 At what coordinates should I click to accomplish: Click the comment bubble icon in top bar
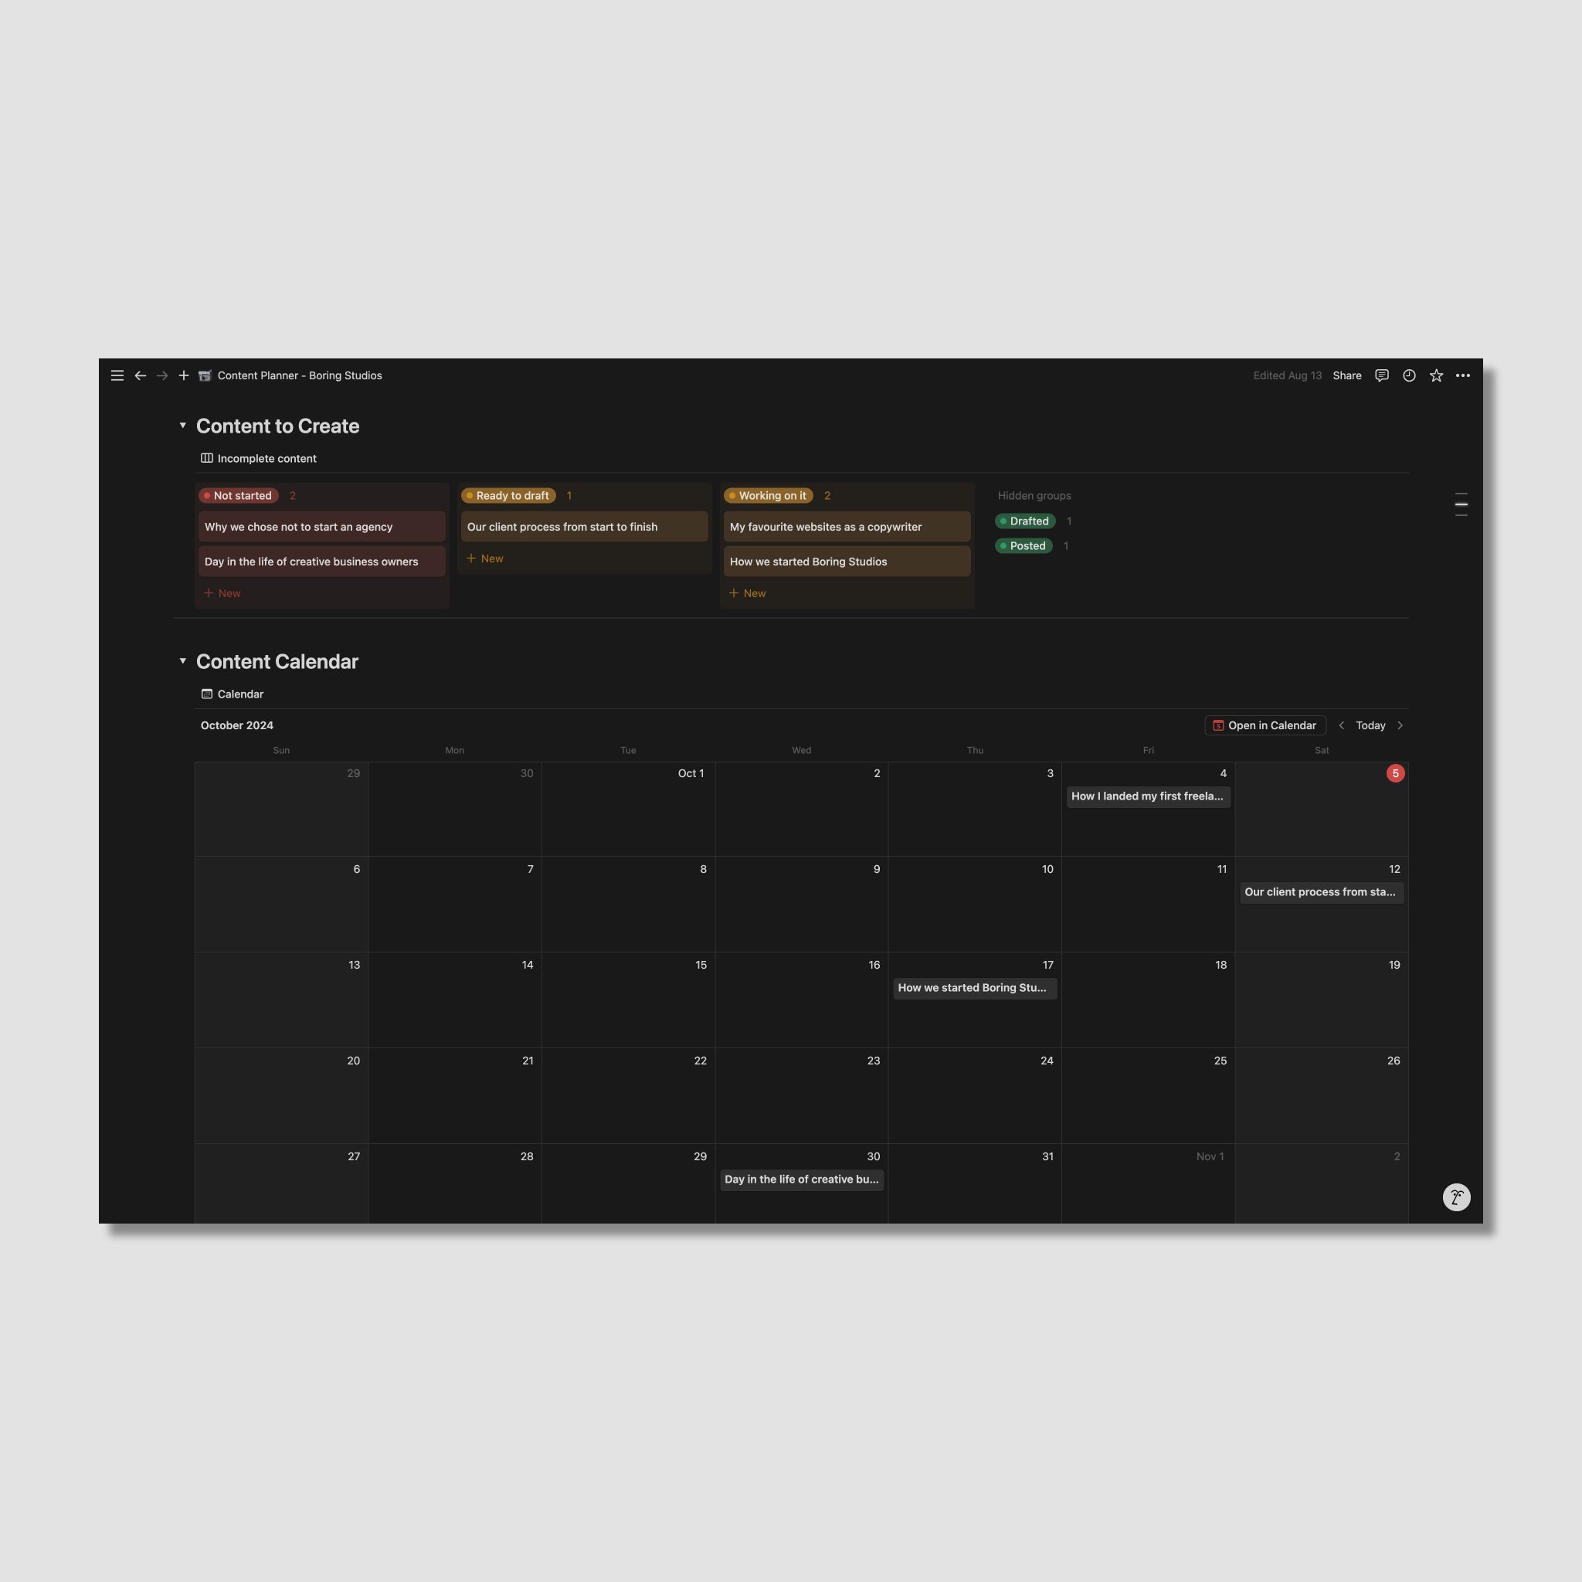(1382, 375)
